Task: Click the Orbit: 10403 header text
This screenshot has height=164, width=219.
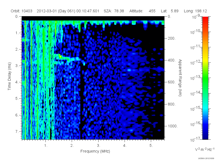Action: (21, 11)
